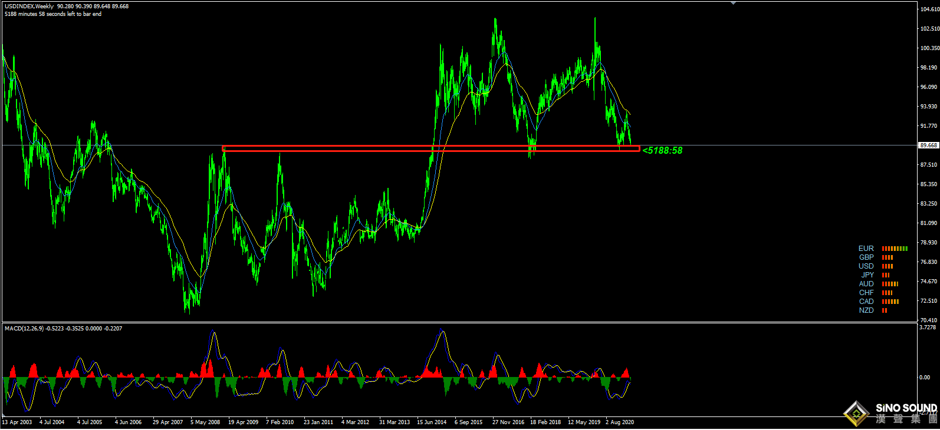The height and width of the screenshot is (430, 940).
Task: Click the CHF currency label
Action: click(x=866, y=293)
